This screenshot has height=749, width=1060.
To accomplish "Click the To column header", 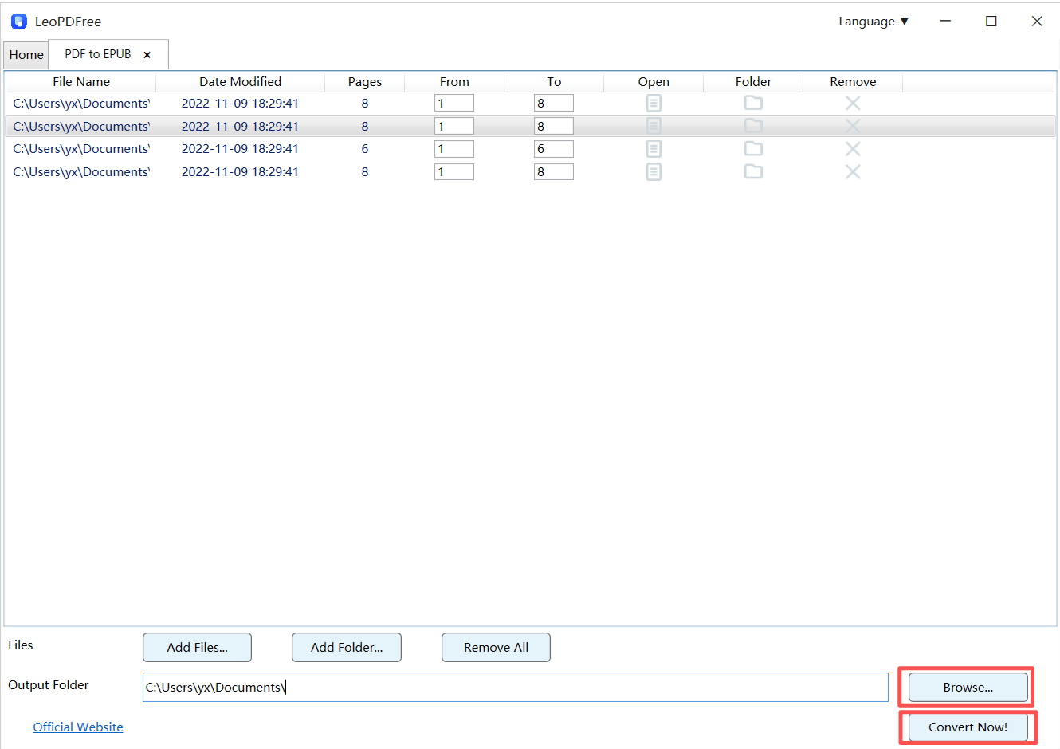I will [x=554, y=82].
